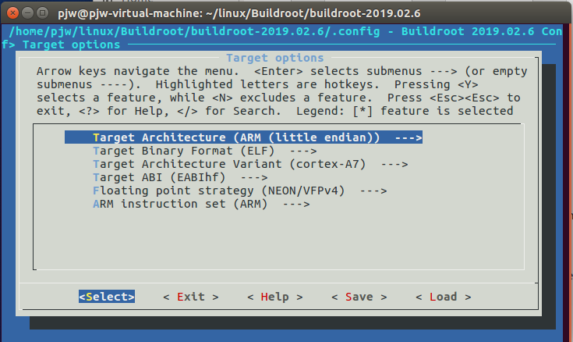Click the 'Target options' breadcrumb line
Screen dimensions: 573x342
[71, 45]
